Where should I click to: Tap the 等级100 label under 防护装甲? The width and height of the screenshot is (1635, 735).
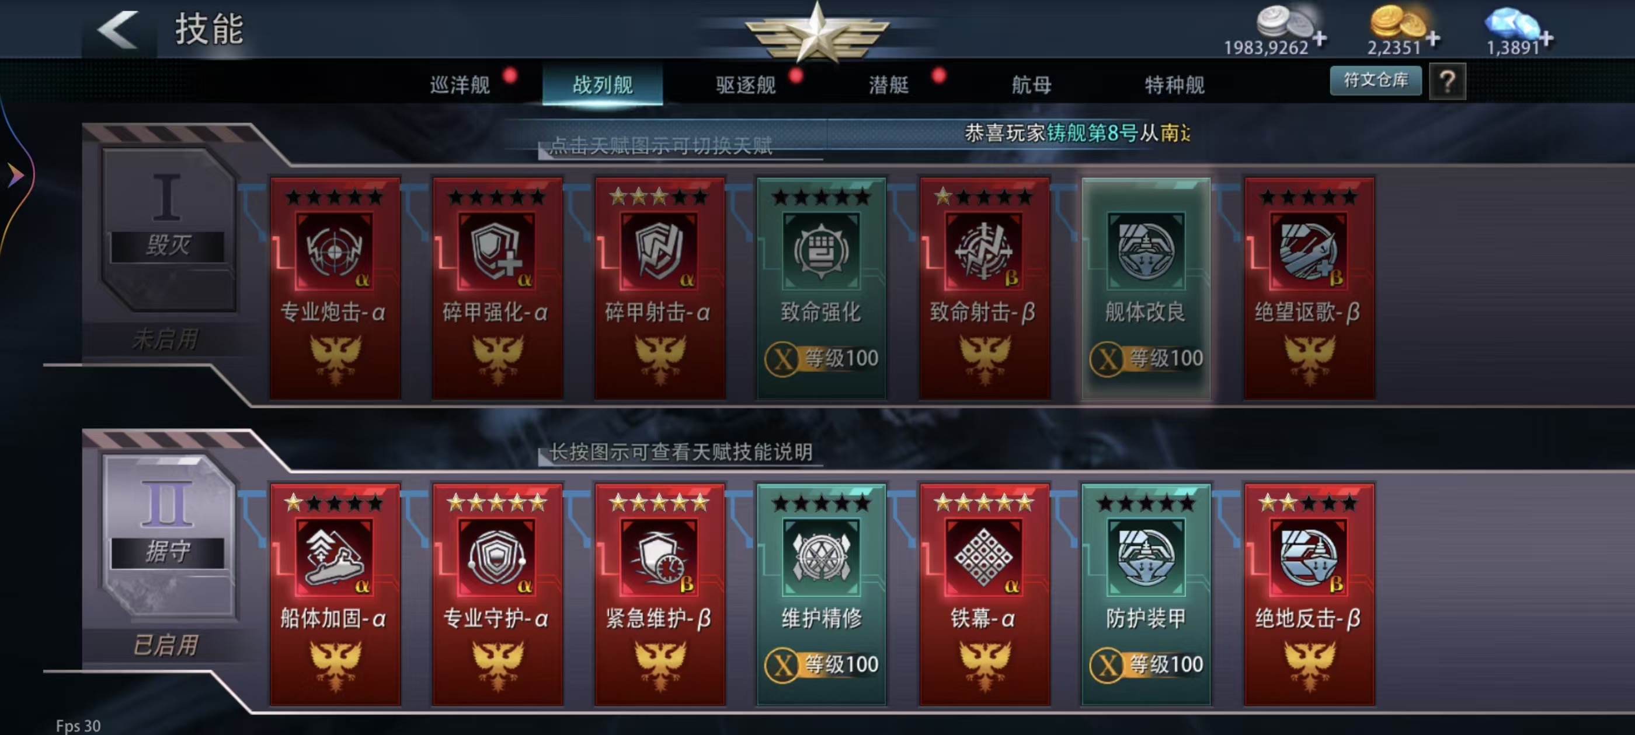pyautogui.click(x=1166, y=664)
